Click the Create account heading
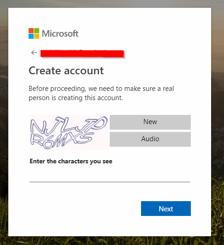The height and width of the screenshot is (245, 224). pyautogui.click(x=66, y=71)
